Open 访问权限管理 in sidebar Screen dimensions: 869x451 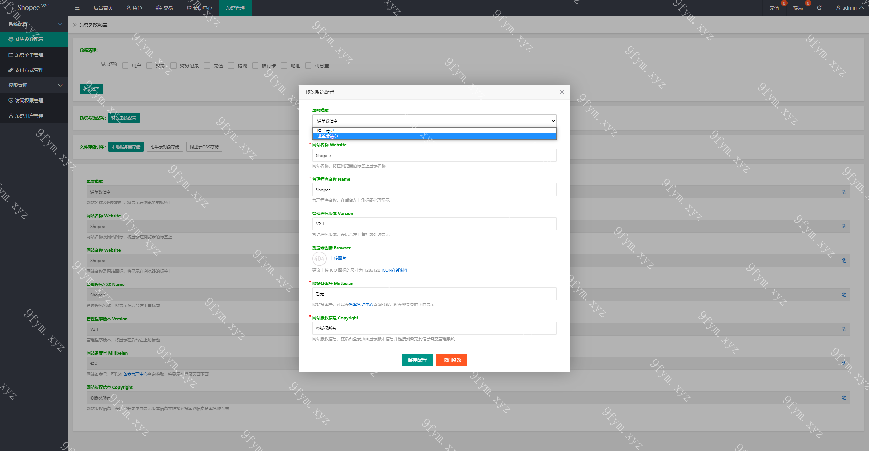pos(34,101)
